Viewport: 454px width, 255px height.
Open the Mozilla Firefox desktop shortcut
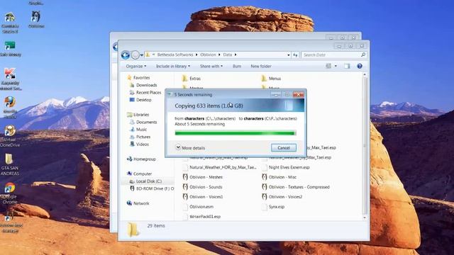click(x=10, y=107)
